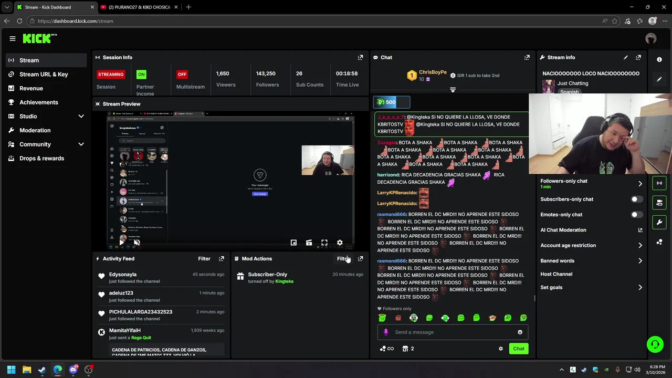Click the browser address bar
The width and height of the screenshot is (672, 378).
click(x=315, y=21)
